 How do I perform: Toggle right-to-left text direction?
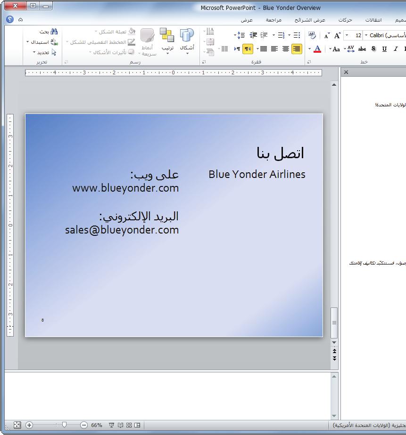coord(248,49)
